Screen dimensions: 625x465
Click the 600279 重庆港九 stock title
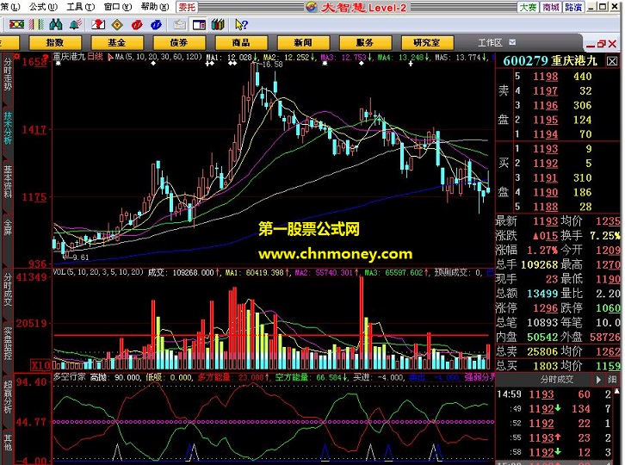click(550, 61)
